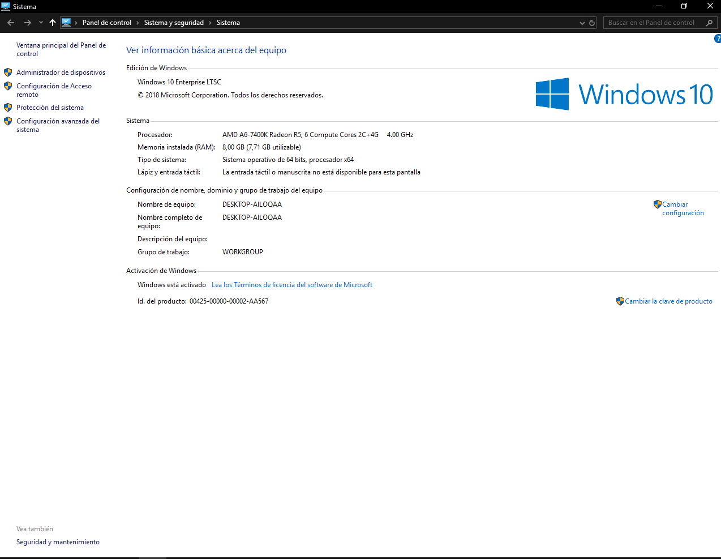Click the Sistema window title icon

6,6
